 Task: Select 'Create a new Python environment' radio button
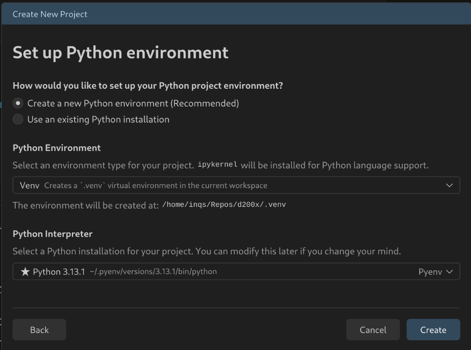coord(18,103)
